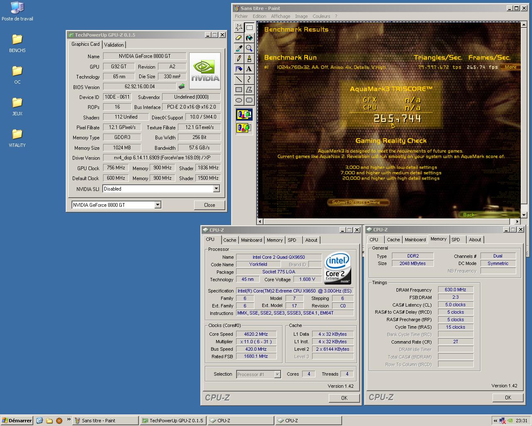The width and height of the screenshot is (532, 426).
Task: Open the Image menu in Paint
Action: pos(301,16)
